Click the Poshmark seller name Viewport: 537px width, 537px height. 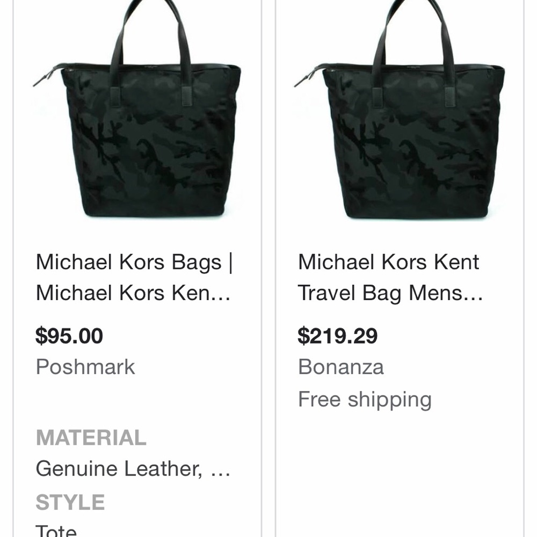click(x=85, y=367)
